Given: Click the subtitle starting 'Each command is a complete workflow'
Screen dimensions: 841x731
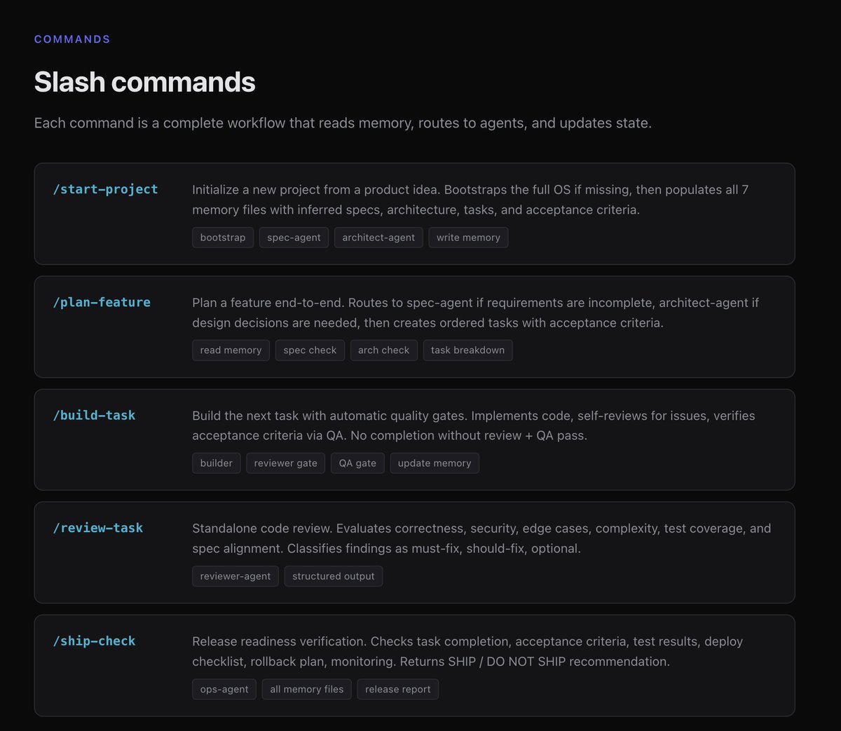Looking at the screenshot, I should pyautogui.click(x=343, y=123).
